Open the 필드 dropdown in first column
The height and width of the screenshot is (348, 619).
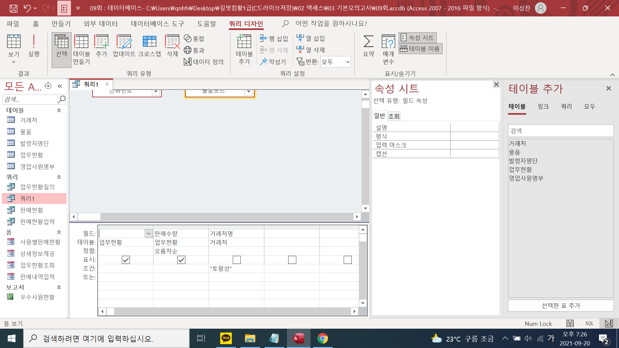(149, 233)
